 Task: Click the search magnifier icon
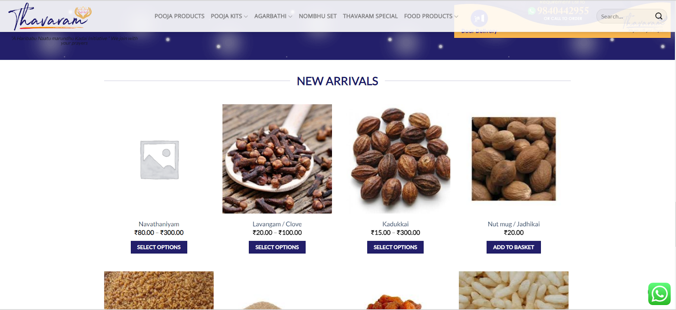point(659,16)
